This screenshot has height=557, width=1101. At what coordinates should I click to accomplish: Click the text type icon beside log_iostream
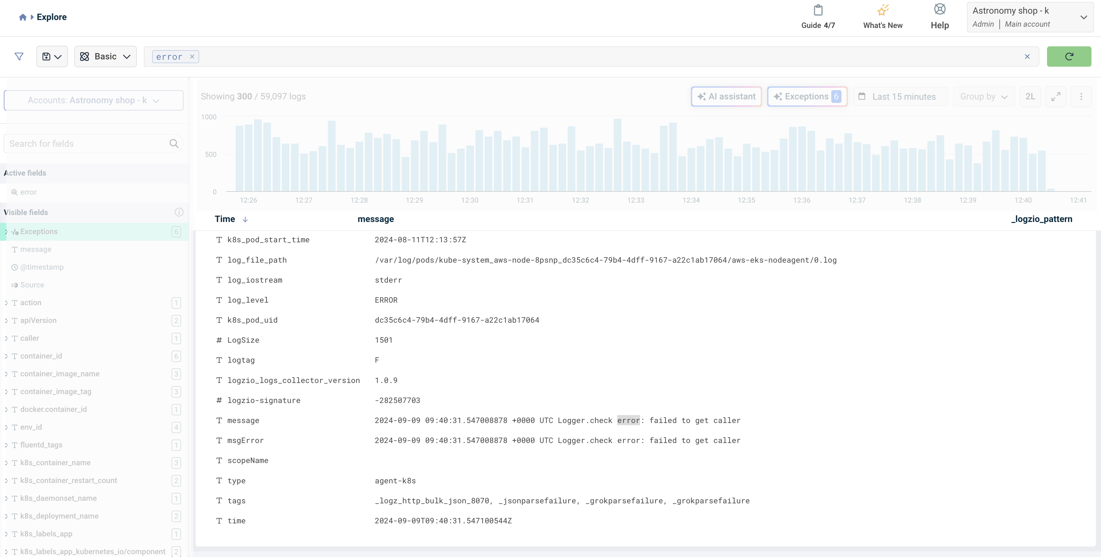[x=219, y=280]
